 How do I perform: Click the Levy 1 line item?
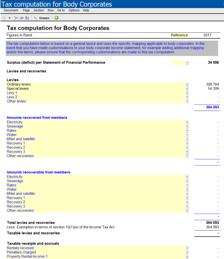click(12, 93)
